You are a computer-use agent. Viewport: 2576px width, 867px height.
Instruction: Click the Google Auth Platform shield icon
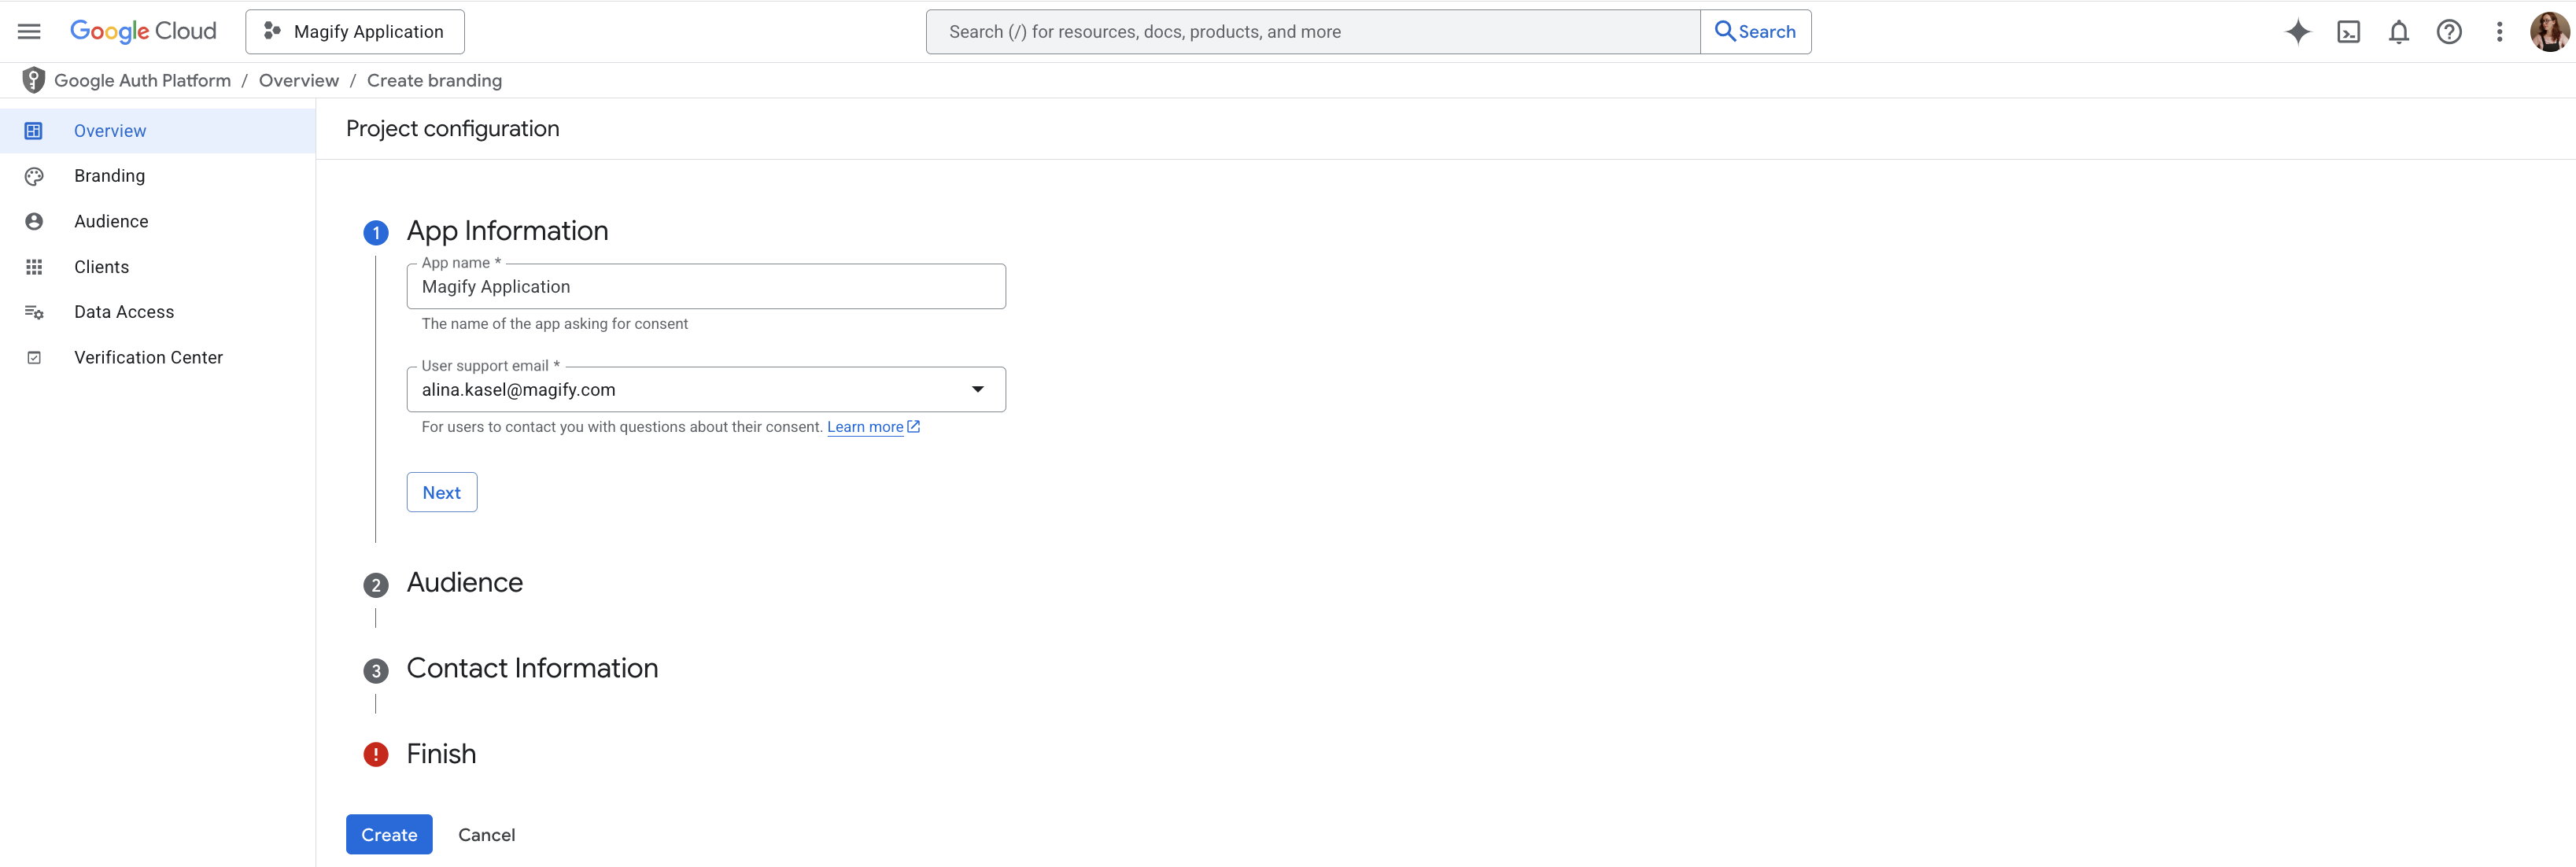click(33, 79)
